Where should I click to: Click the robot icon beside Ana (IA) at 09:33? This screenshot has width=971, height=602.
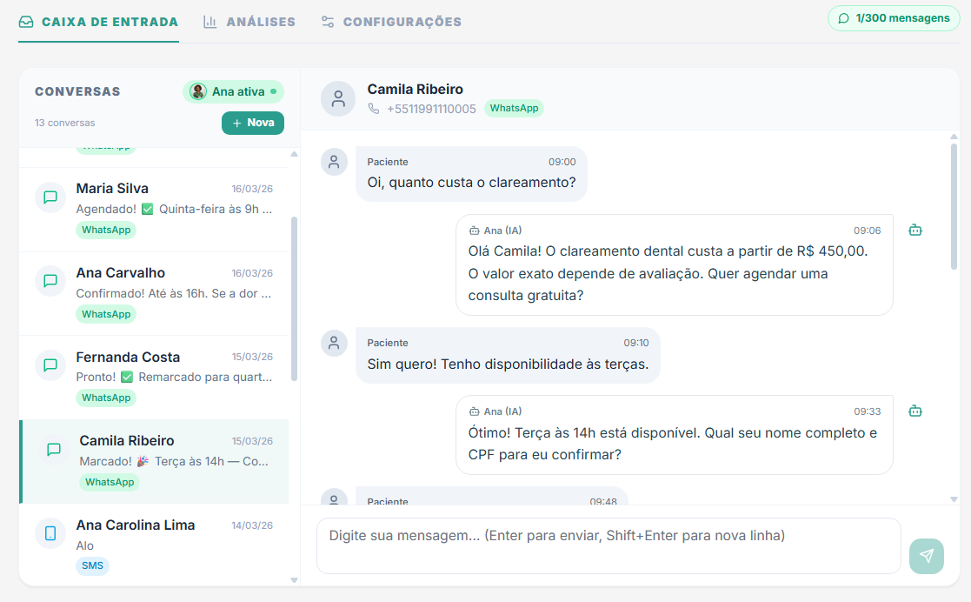tap(915, 411)
